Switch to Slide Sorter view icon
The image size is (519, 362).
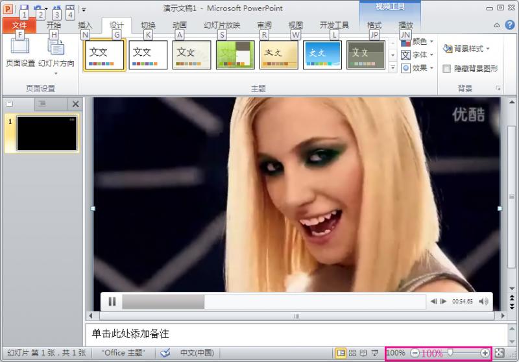click(352, 353)
